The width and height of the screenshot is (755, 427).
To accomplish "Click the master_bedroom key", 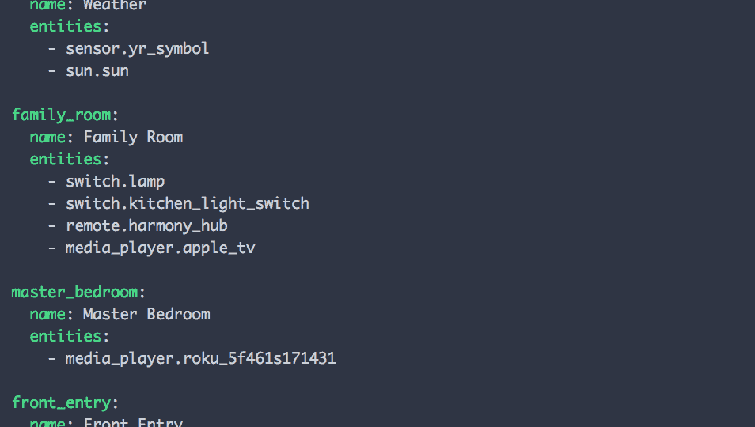I will pyautogui.click(x=74, y=293).
